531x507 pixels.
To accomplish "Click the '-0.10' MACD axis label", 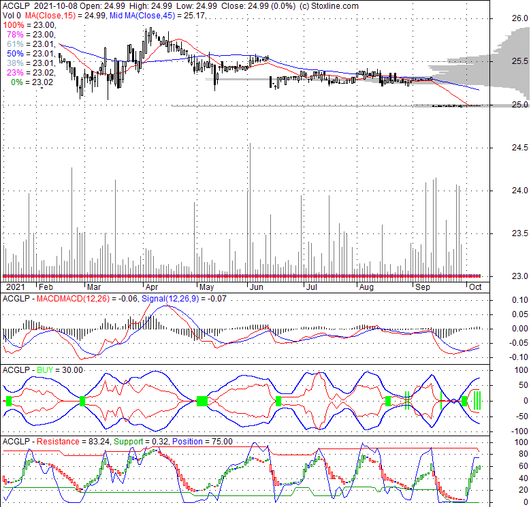I will (519, 357).
